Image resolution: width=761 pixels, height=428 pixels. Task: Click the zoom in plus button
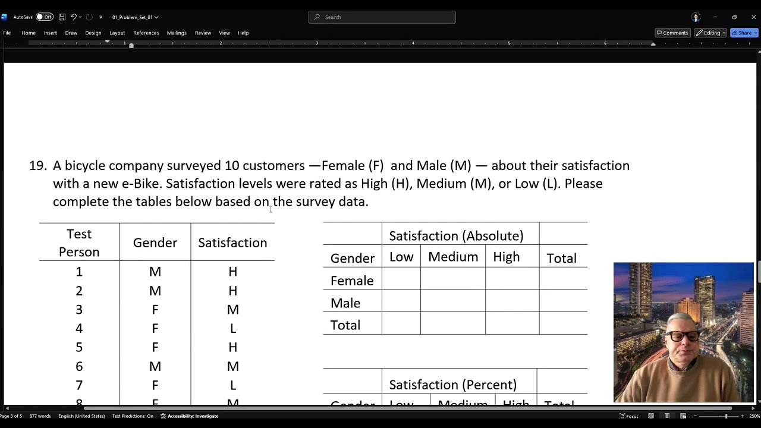click(x=743, y=416)
